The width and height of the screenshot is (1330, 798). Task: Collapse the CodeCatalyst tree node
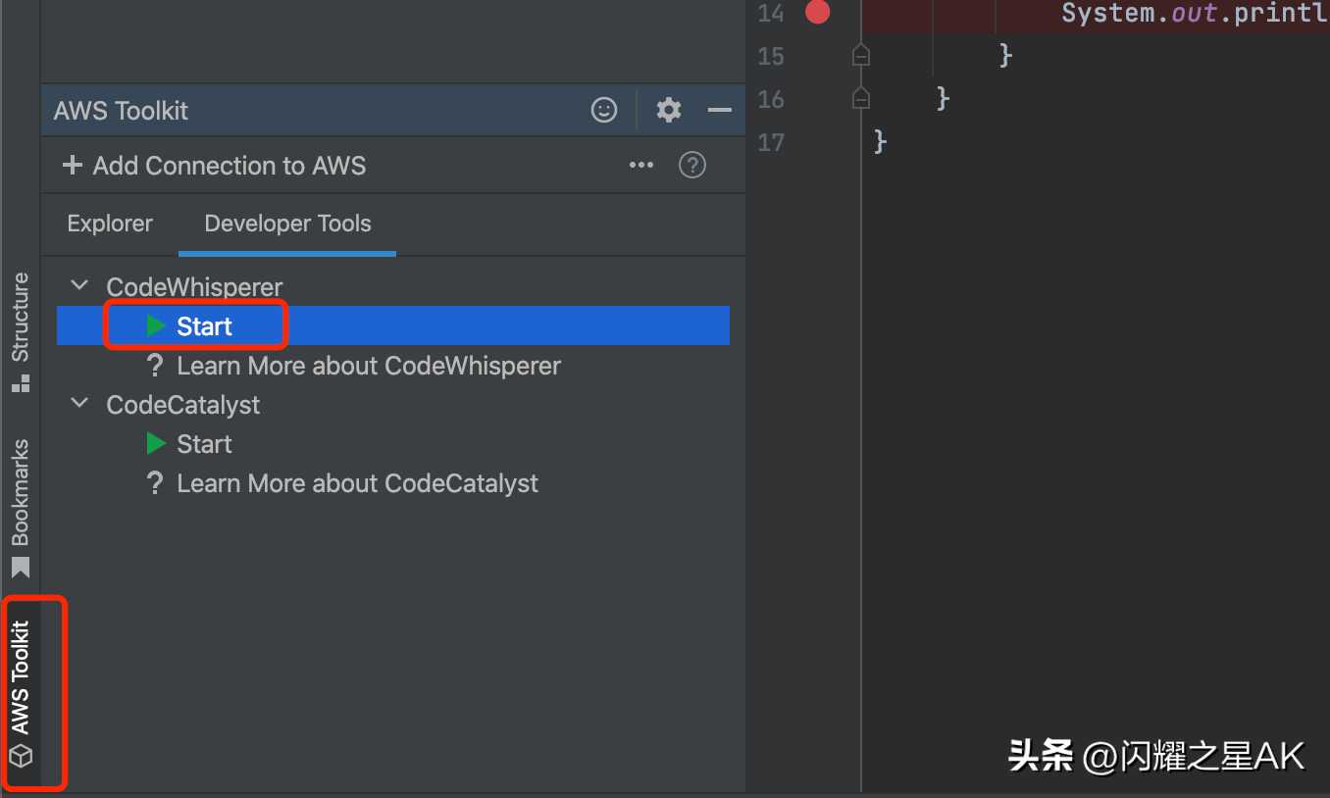click(78, 404)
